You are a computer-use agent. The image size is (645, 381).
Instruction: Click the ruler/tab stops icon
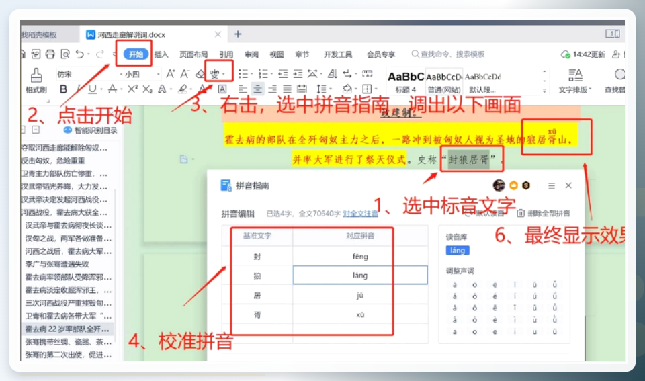point(368,74)
